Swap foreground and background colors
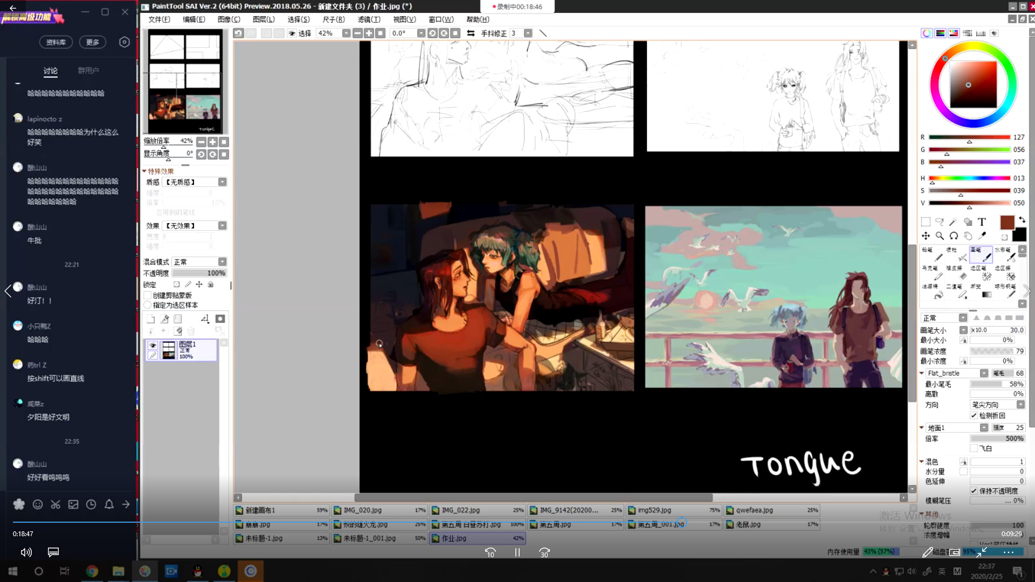This screenshot has width=1035, height=582. click(x=1022, y=220)
